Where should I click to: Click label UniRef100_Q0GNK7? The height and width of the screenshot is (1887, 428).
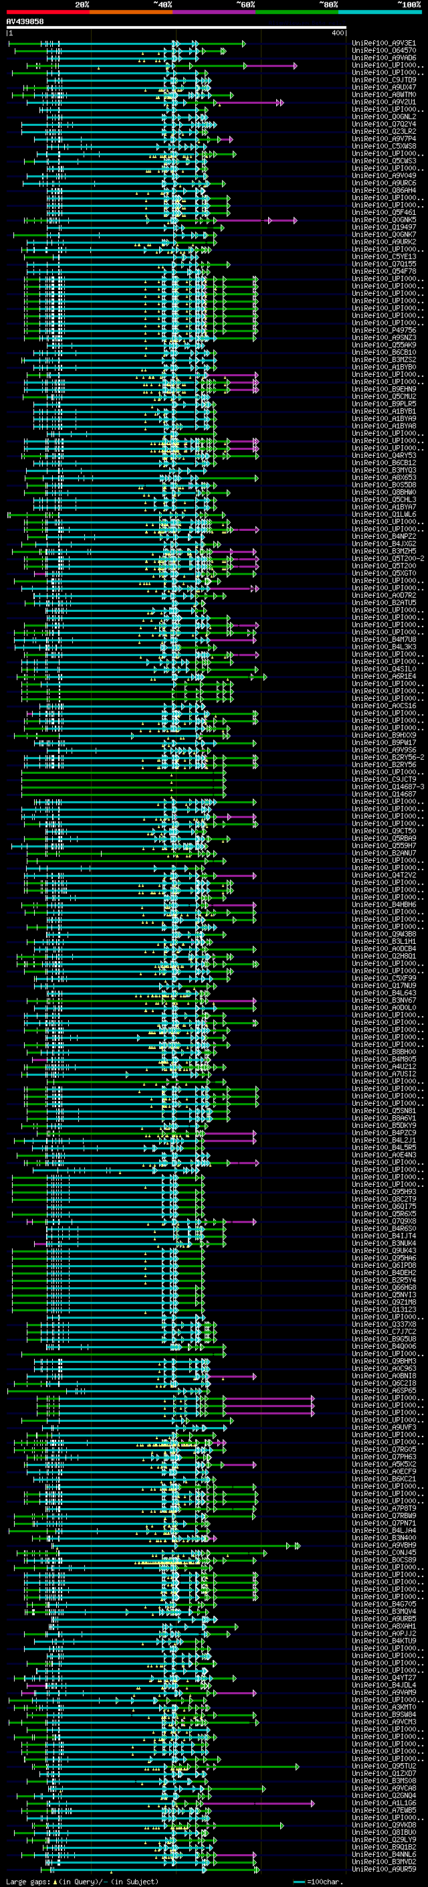coord(384,234)
